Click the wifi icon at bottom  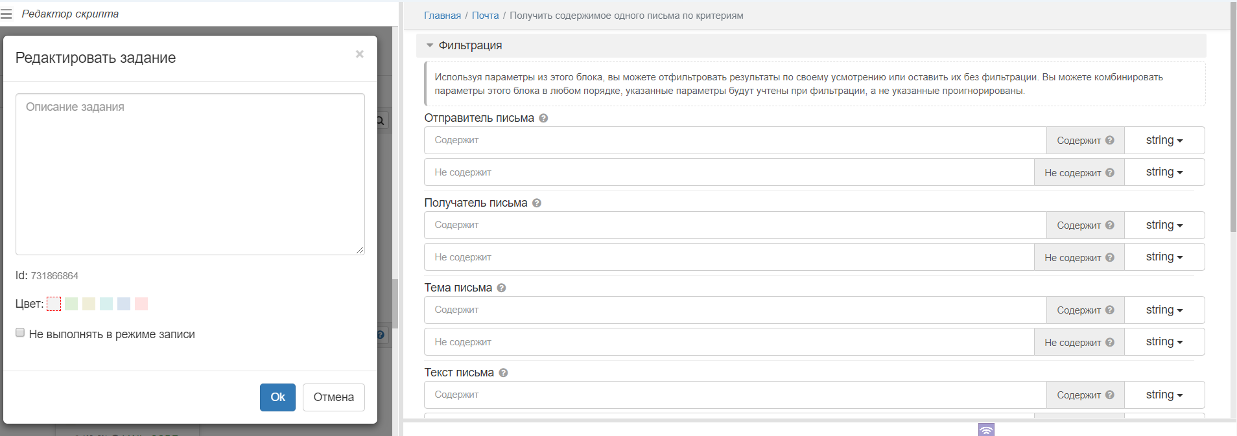986,430
